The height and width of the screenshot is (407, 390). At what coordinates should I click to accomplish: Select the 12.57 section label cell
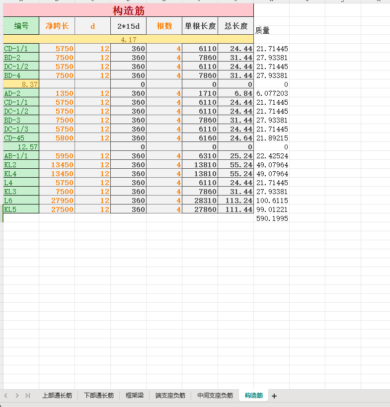tap(21, 146)
